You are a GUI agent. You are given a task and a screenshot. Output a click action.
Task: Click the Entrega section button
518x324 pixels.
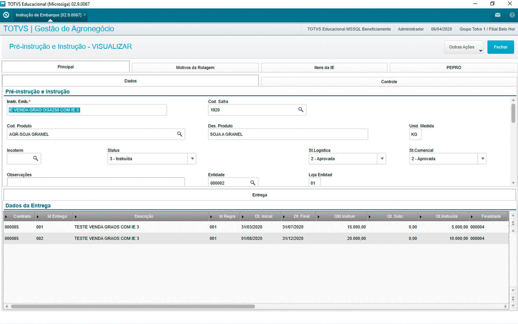tap(259, 195)
